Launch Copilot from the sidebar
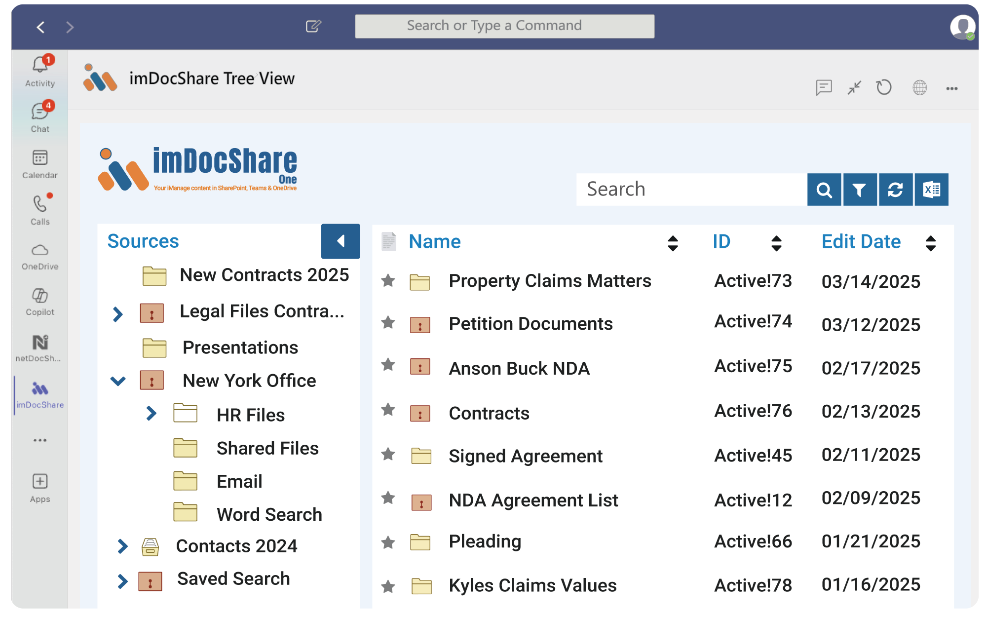Viewport: 987px width, 617px height. coord(40,302)
